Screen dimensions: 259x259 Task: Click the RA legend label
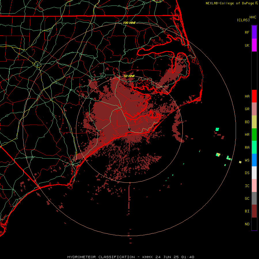(x=247, y=148)
